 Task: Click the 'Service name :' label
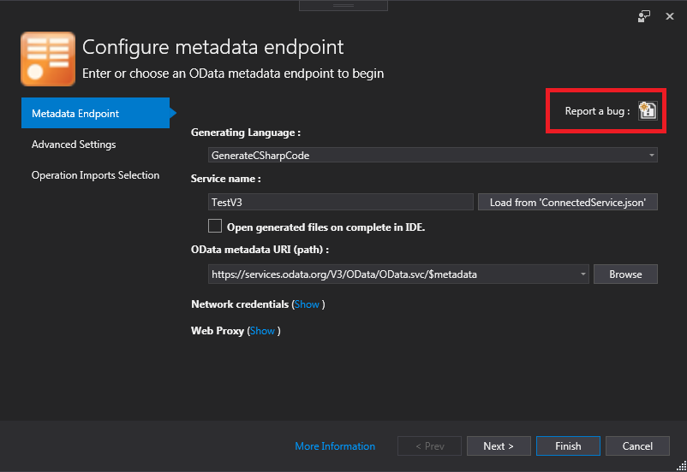point(225,179)
